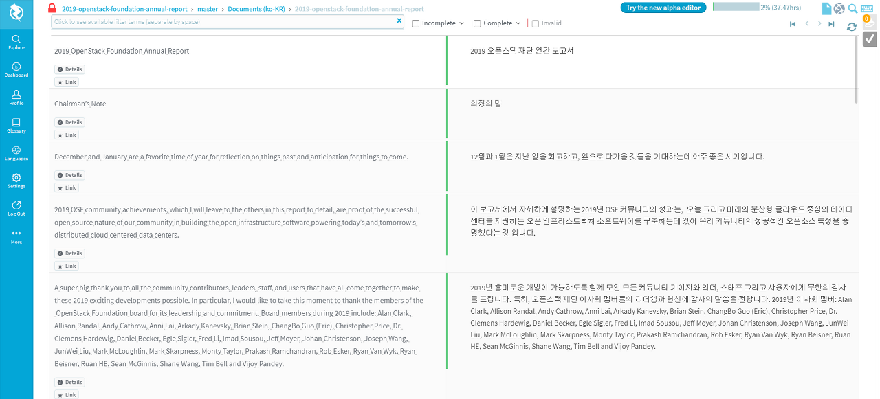Image resolution: width=880 pixels, height=399 pixels.
Task: Click the refresh icon near pagination
Action: pyautogui.click(x=852, y=27)
